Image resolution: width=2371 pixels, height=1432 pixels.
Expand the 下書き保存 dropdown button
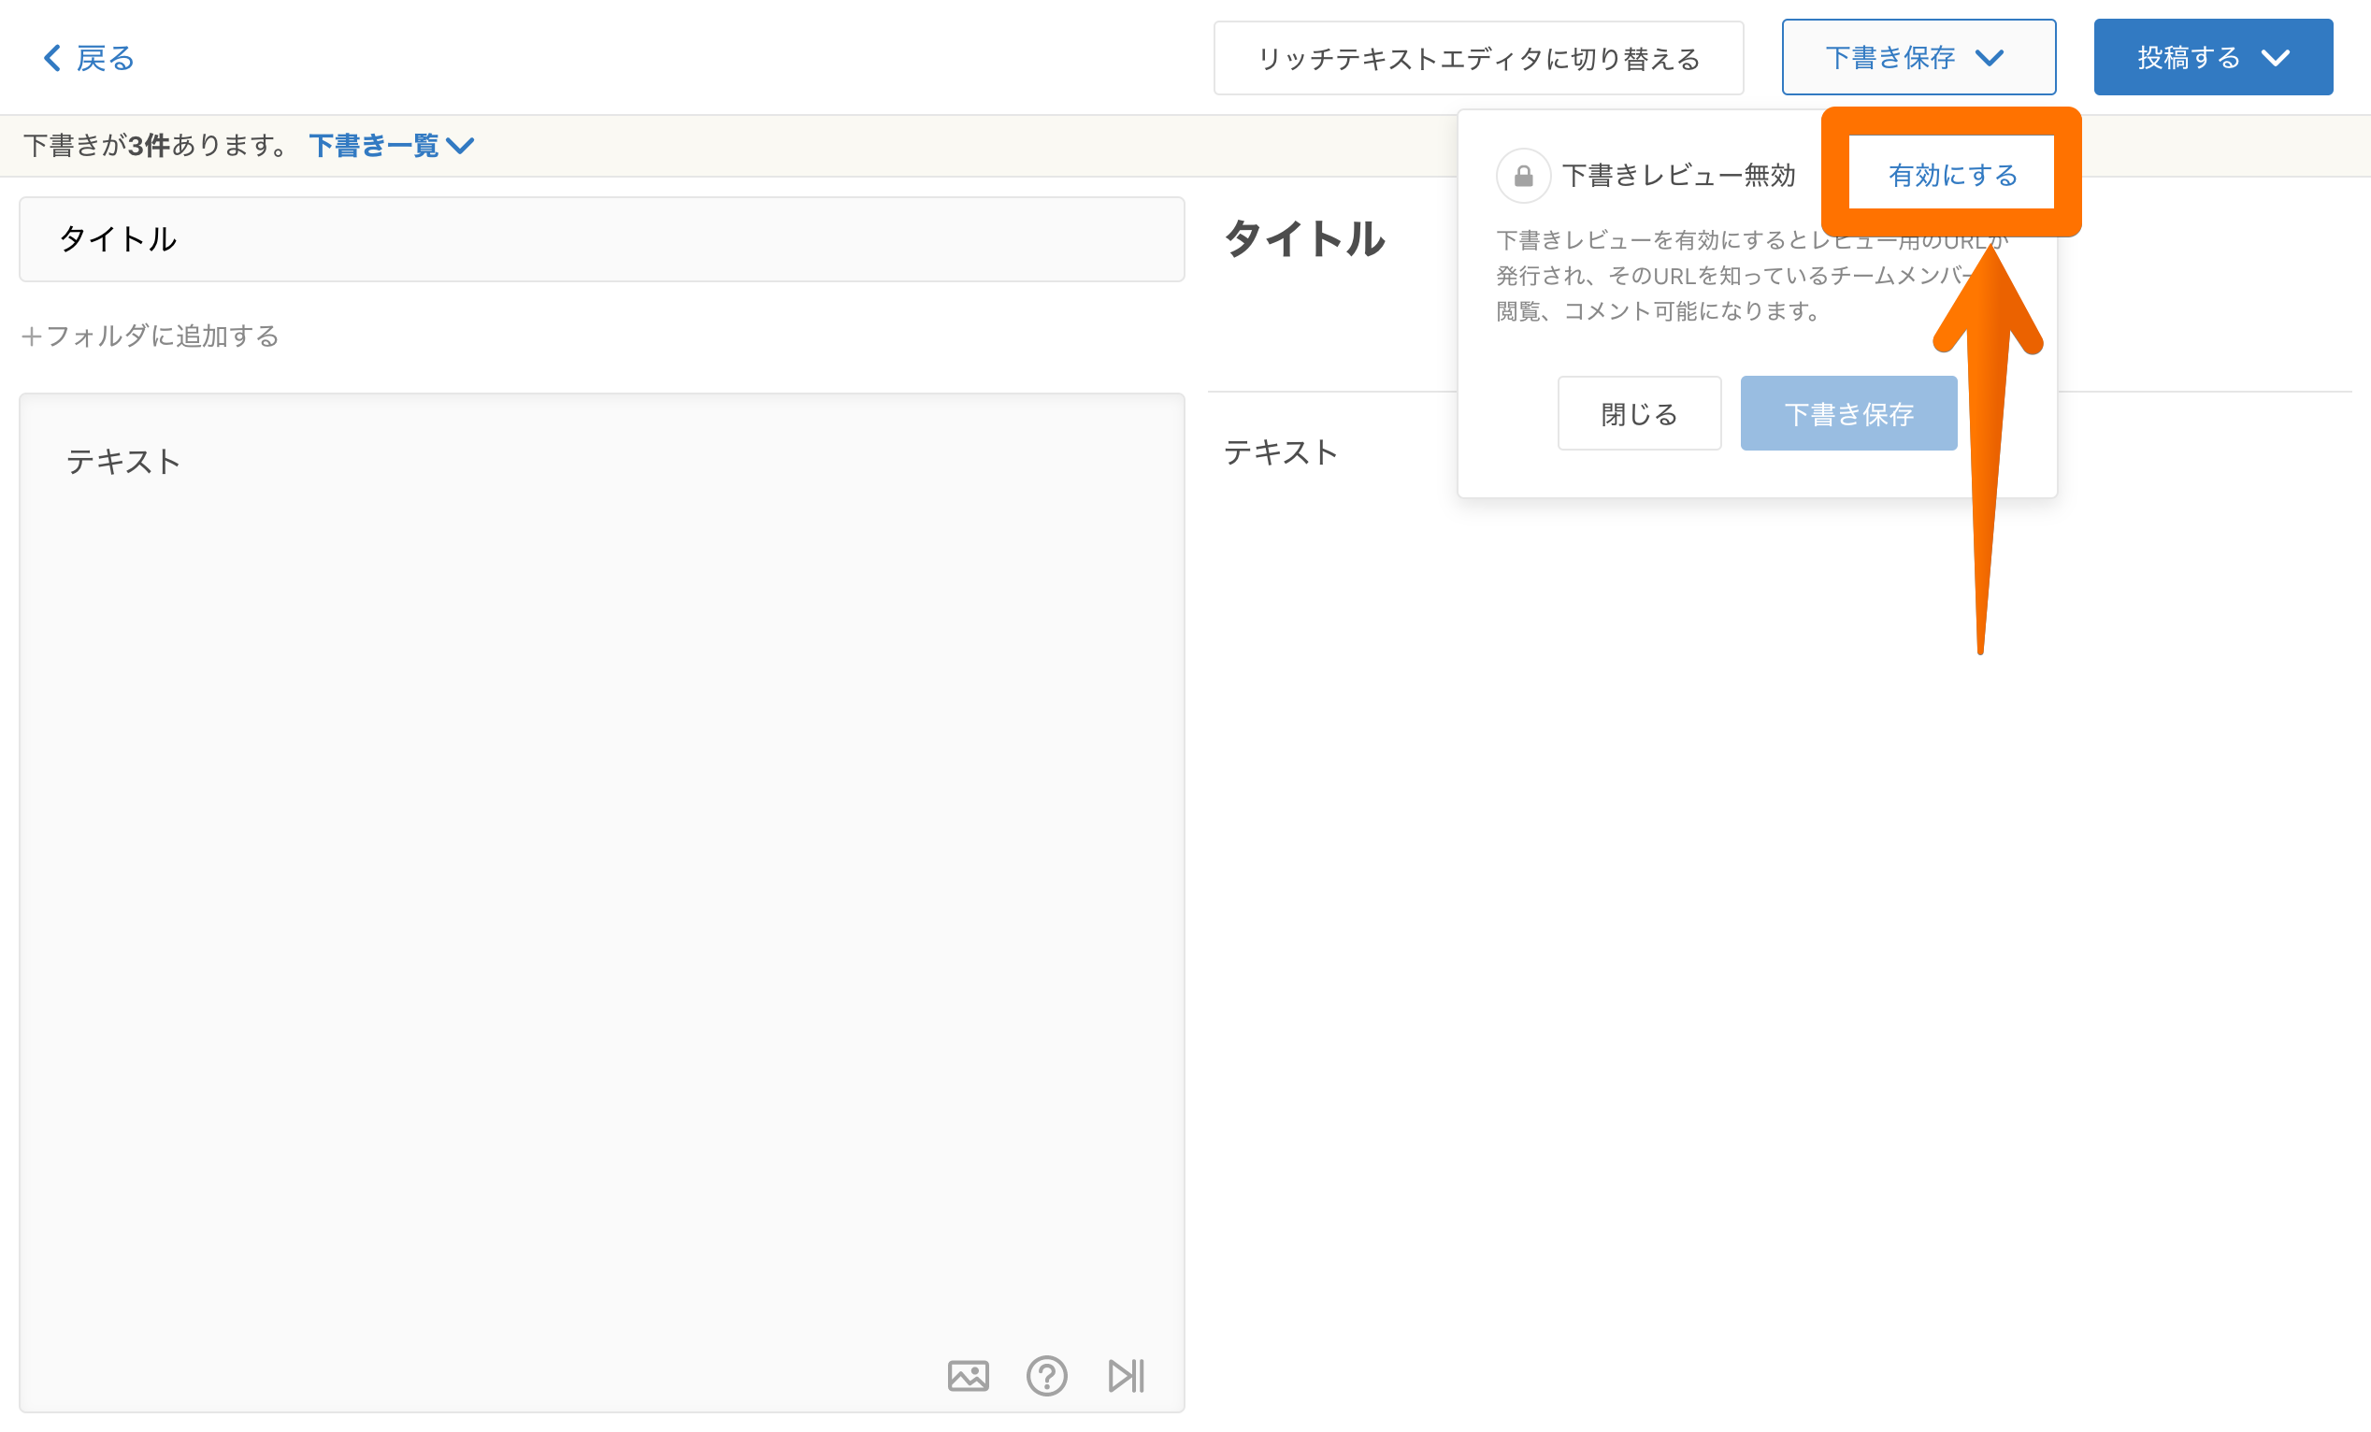pos(1918,58)
